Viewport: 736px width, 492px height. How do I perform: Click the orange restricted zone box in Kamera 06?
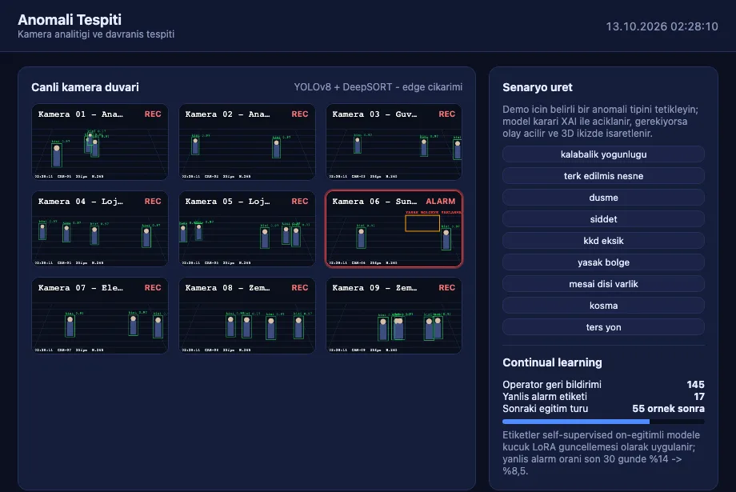click(422, 223)
